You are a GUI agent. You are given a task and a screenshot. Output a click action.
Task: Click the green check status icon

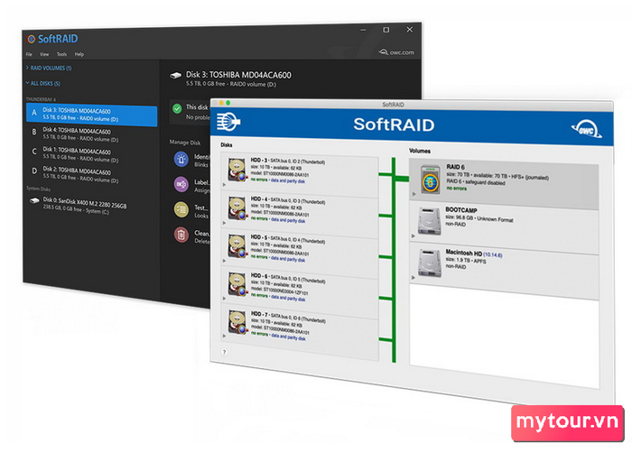177,108
